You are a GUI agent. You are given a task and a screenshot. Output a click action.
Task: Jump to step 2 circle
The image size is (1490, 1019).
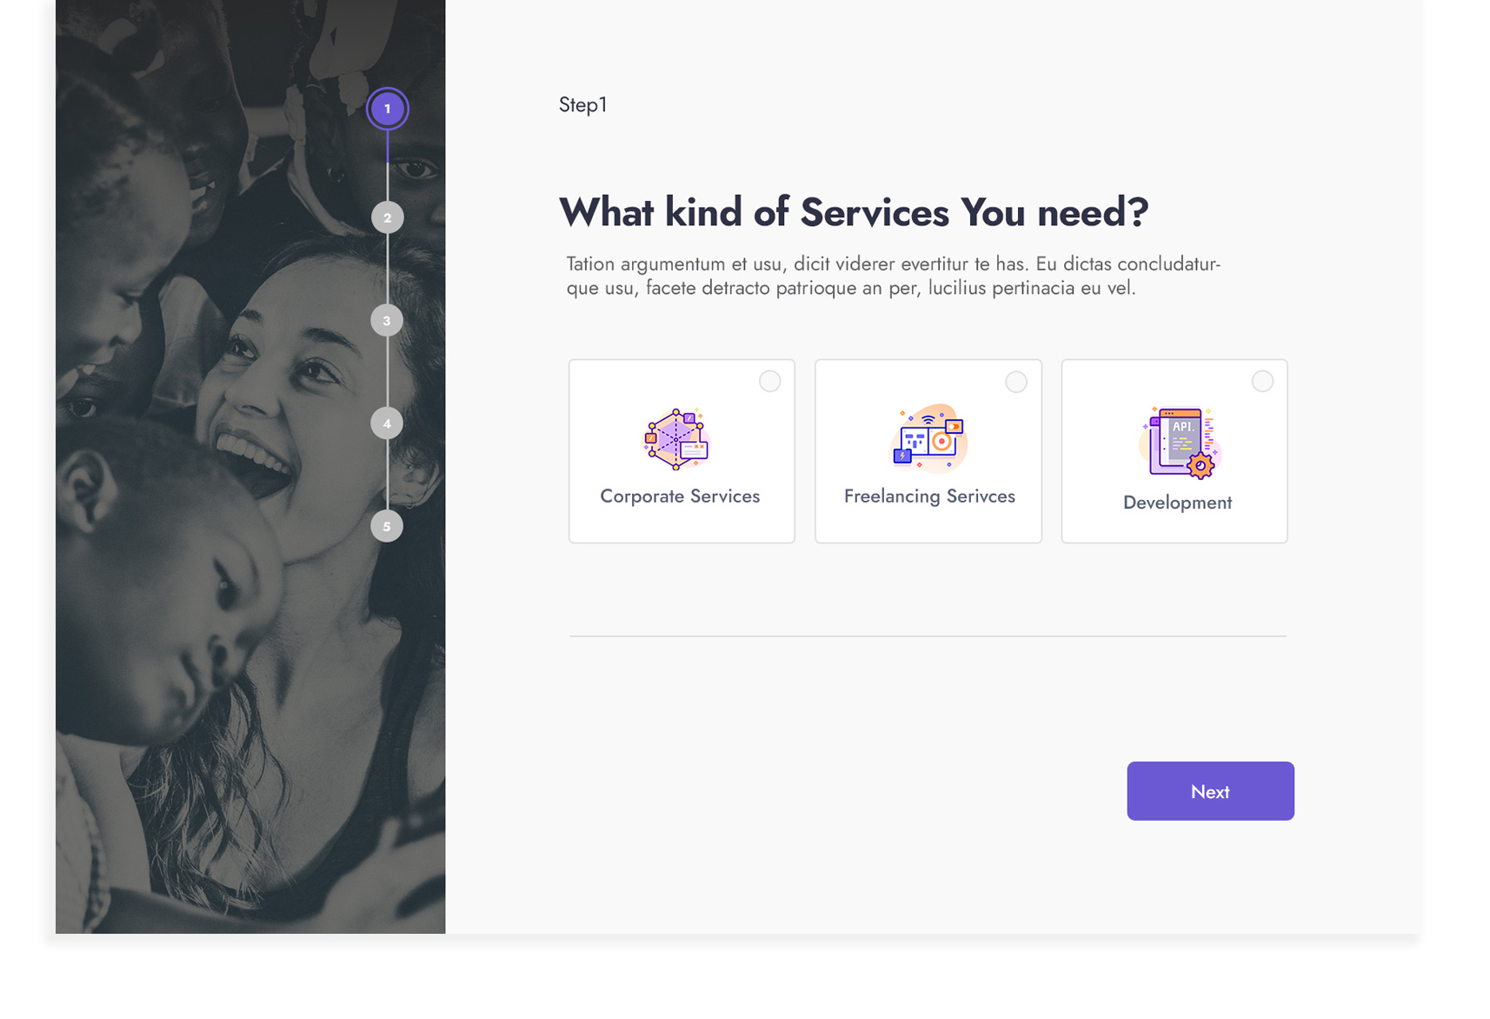click(388, 217)
